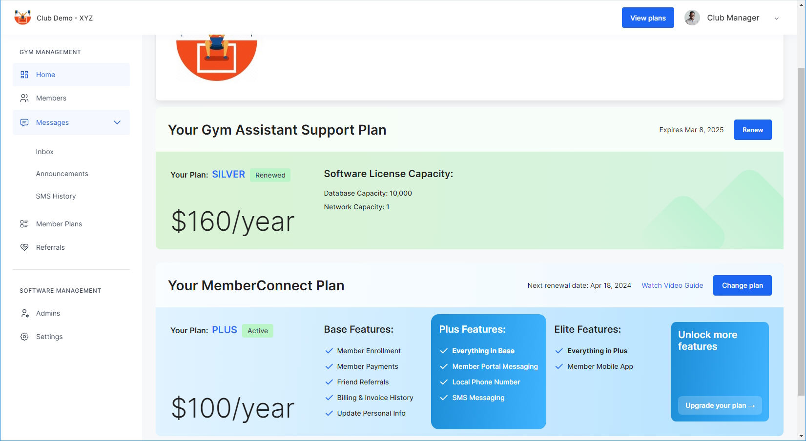Click the Gym Assistant logo icon
The height and width of the screenshot is (441, 806).
pyautogui.click(x=22, y=17)
